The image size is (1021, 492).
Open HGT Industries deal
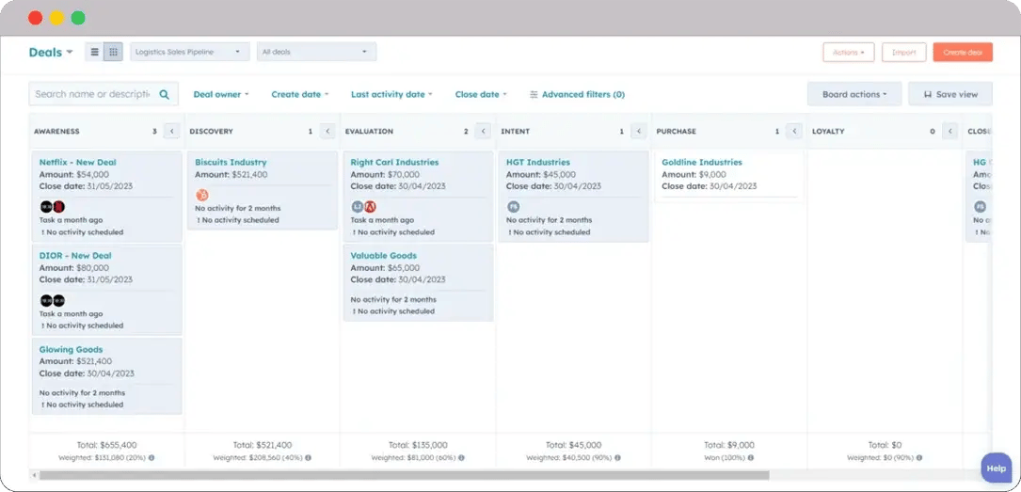(538, 162)
